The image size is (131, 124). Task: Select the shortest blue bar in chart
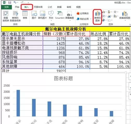point(112,114)
